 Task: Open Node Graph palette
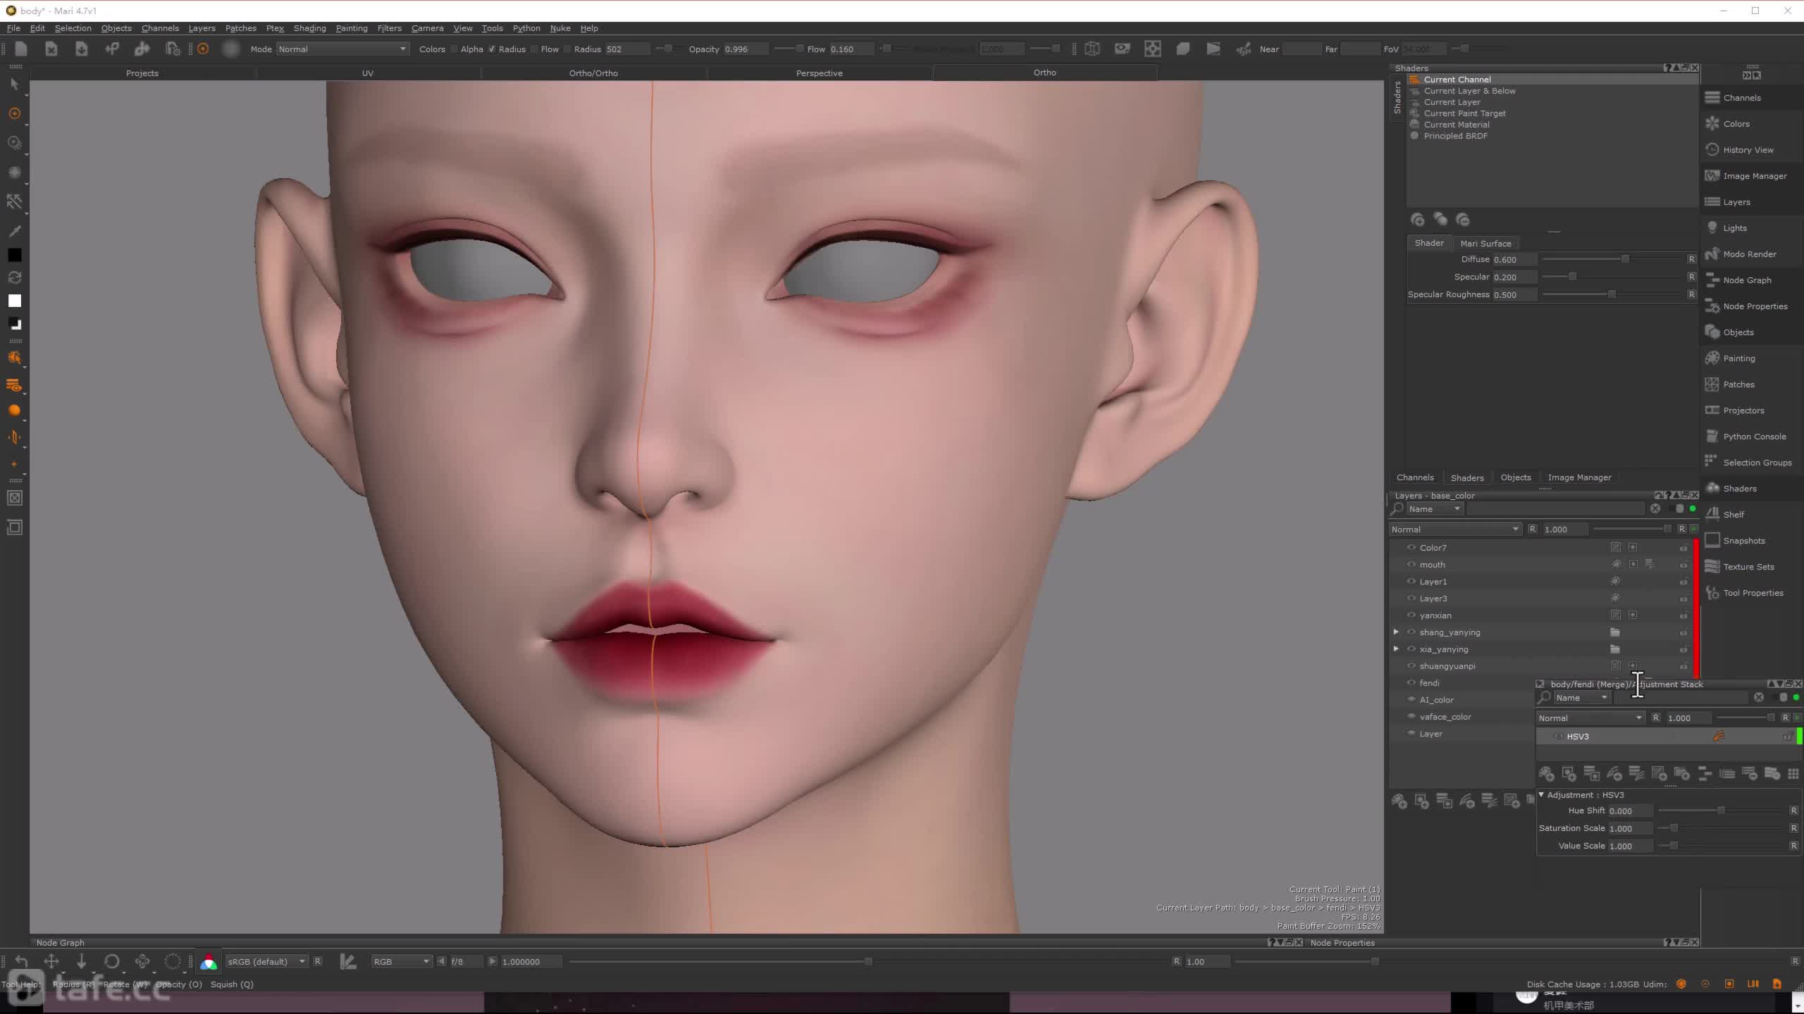(1738, 280)
